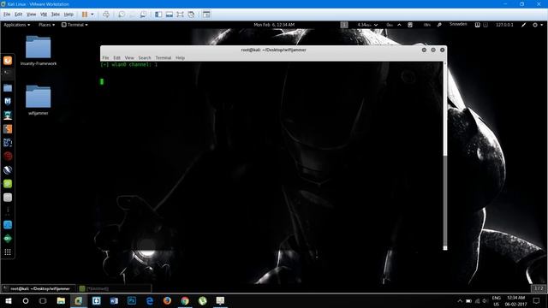
Task: Open the VMware Edit menu
Action: (19, 15)
